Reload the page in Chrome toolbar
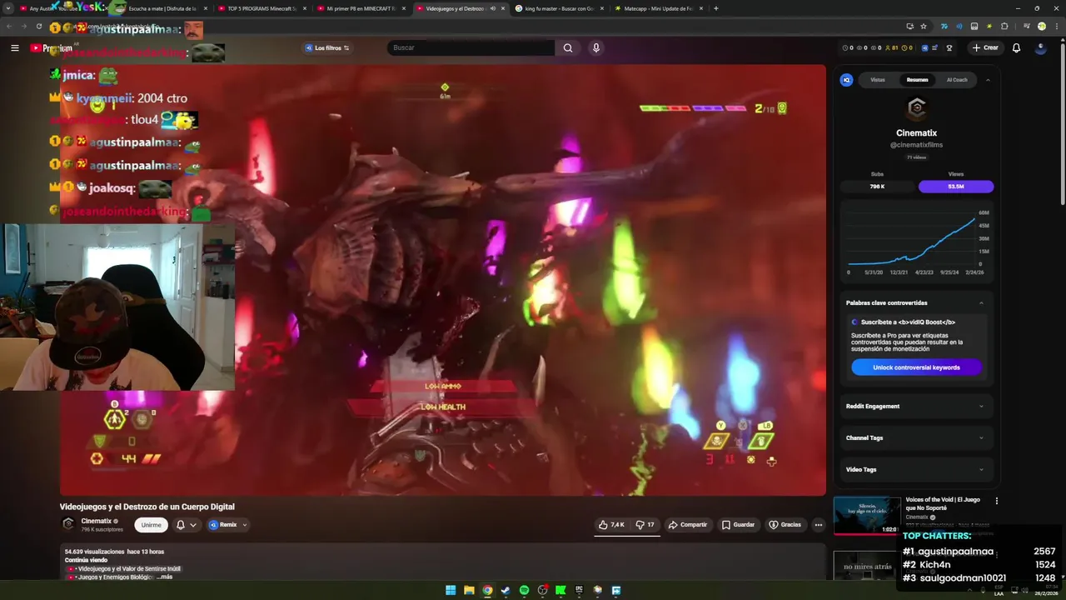Viewport: 1066px width, 600px height. (x=38, y=26)
